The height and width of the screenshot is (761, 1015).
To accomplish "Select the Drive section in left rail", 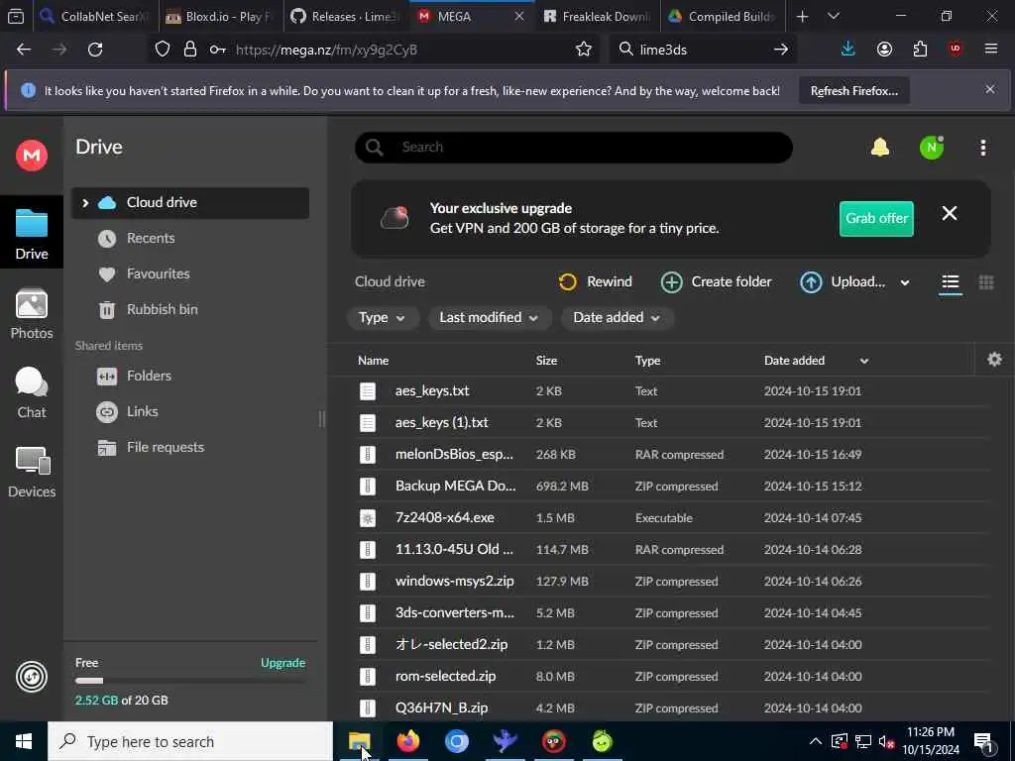I will [x=31, y=232].
